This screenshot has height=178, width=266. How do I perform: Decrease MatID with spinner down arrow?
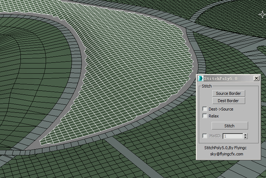pyautogui.click(x=245, y=138)
